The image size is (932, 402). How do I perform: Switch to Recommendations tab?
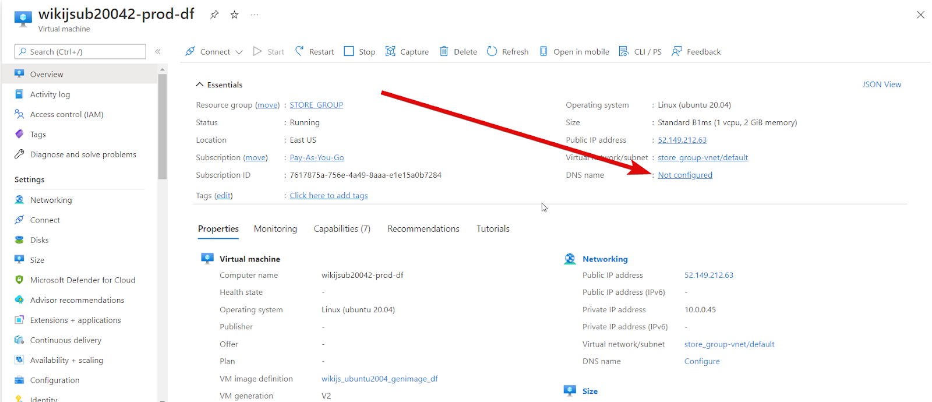point(423,229)
